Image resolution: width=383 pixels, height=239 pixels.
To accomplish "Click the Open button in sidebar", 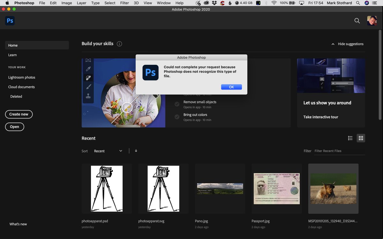I will (14, 127).
